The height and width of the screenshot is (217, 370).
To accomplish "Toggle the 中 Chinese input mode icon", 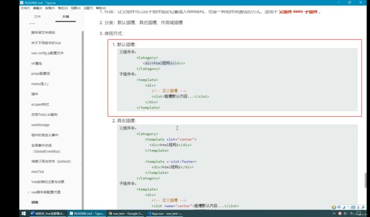I will click(339, 207).
